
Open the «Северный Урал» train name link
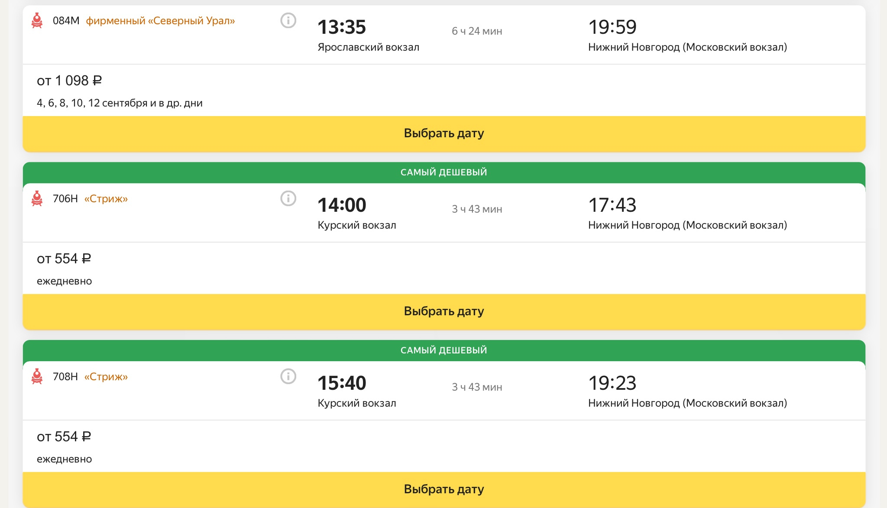click(x=160, y=21)
